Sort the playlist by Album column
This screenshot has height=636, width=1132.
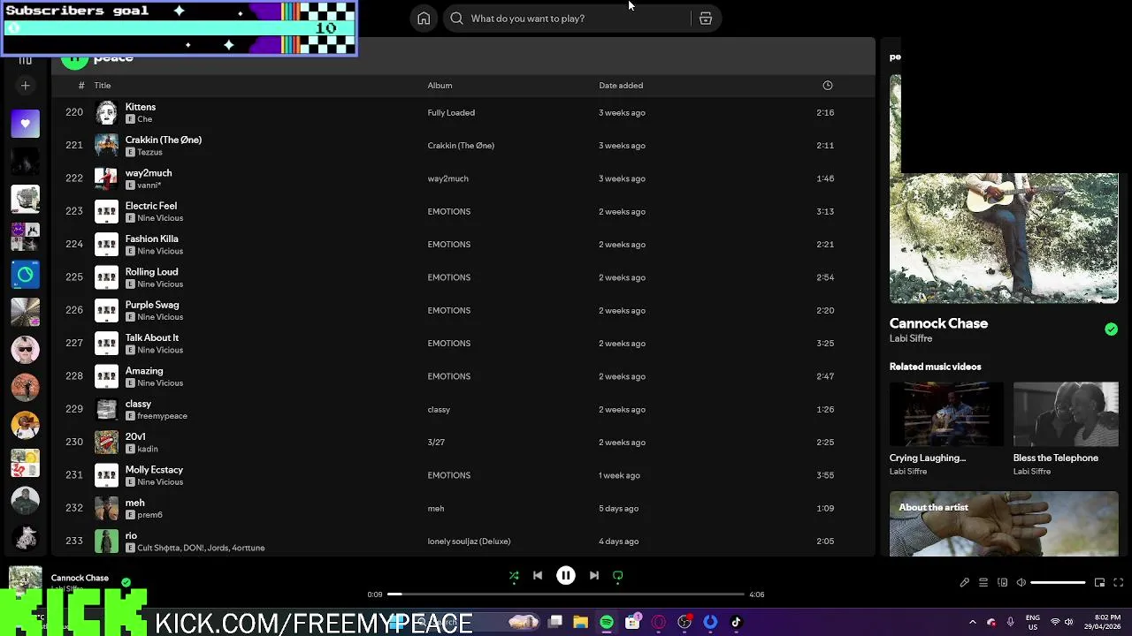pos(440,86)
